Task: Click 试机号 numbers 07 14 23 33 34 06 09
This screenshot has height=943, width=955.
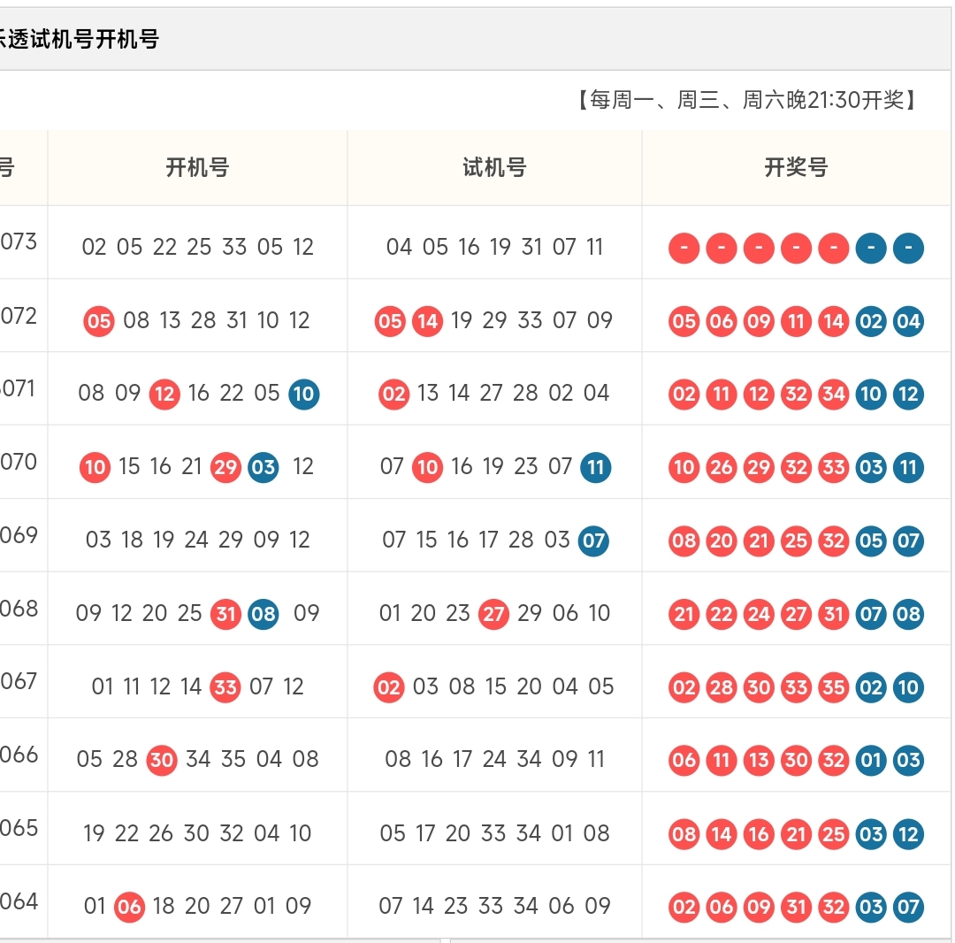Action: 494,906
